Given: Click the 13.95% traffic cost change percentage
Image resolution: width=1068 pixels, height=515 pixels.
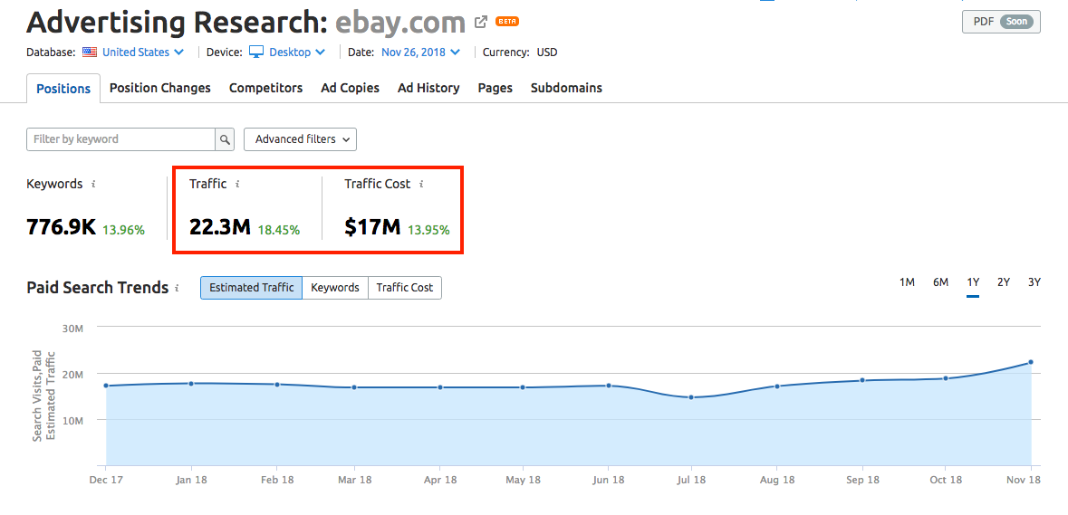Looking at the screenshot, I should click(428, 230).
